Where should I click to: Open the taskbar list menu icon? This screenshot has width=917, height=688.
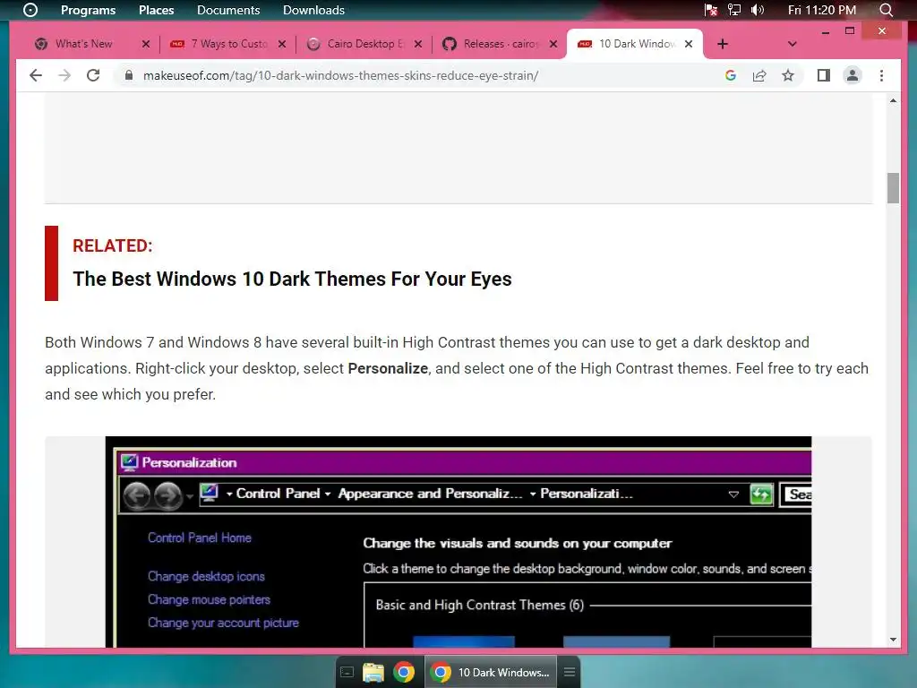pyautogui.click(x=569, y=672)
